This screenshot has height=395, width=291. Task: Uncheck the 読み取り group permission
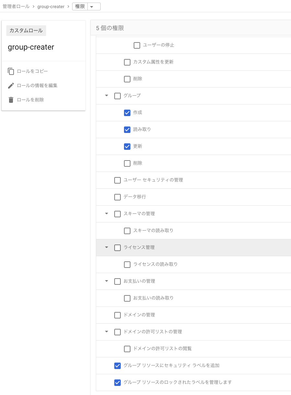coord(127,129)
